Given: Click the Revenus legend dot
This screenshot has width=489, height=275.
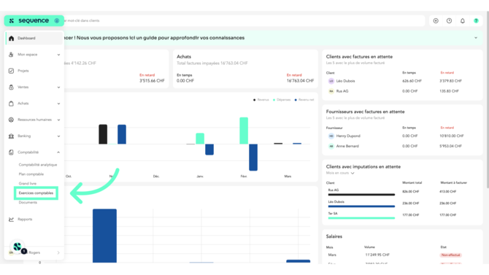Looking at the screenshot, I should 254,100.
